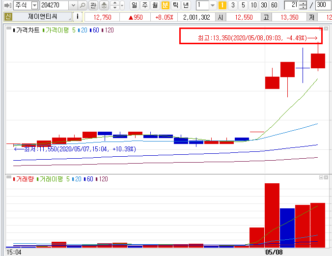Click the total count field showing 300

pyautogui.click(x=323, y=5)
